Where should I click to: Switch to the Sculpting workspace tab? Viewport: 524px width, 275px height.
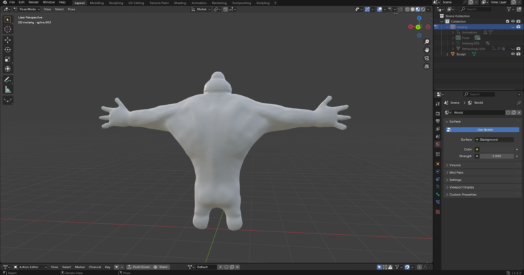point(116,3)
